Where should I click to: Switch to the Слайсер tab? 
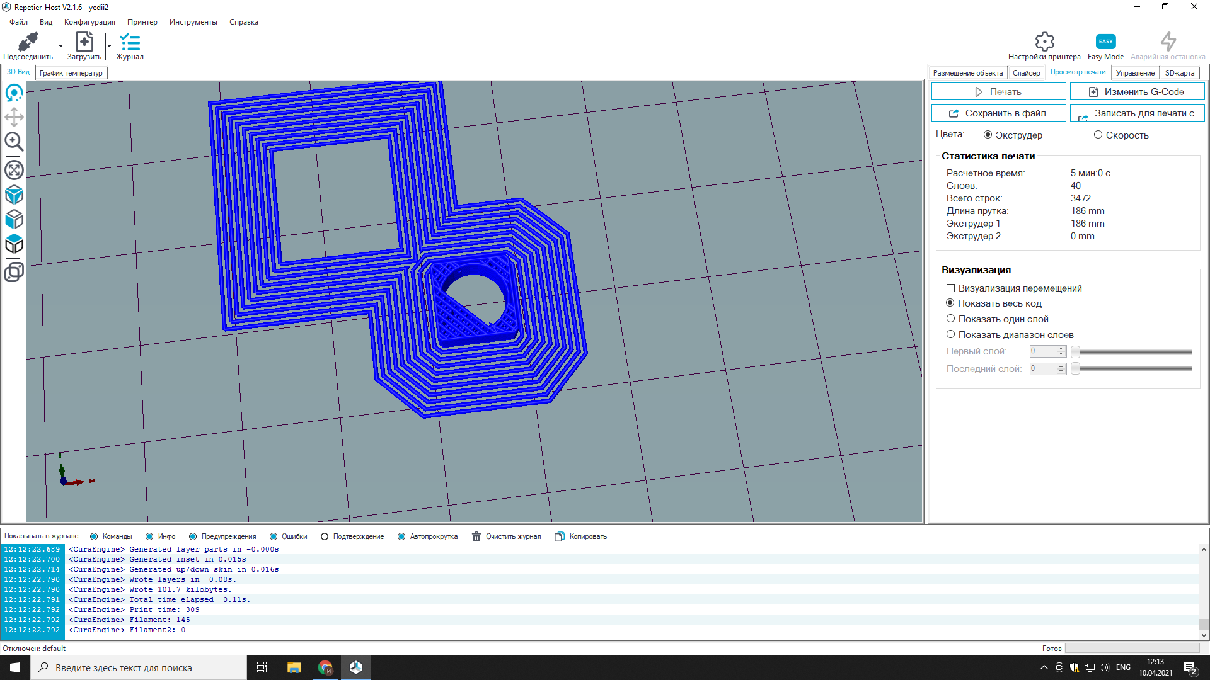point(1026,73)
